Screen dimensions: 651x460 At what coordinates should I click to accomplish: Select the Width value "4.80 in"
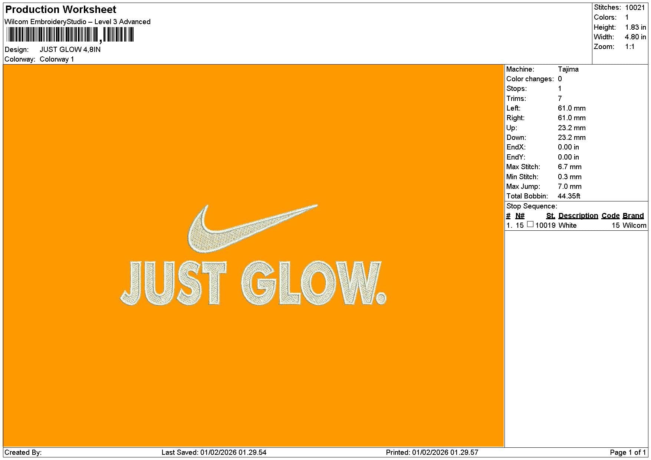pos(635,37)
